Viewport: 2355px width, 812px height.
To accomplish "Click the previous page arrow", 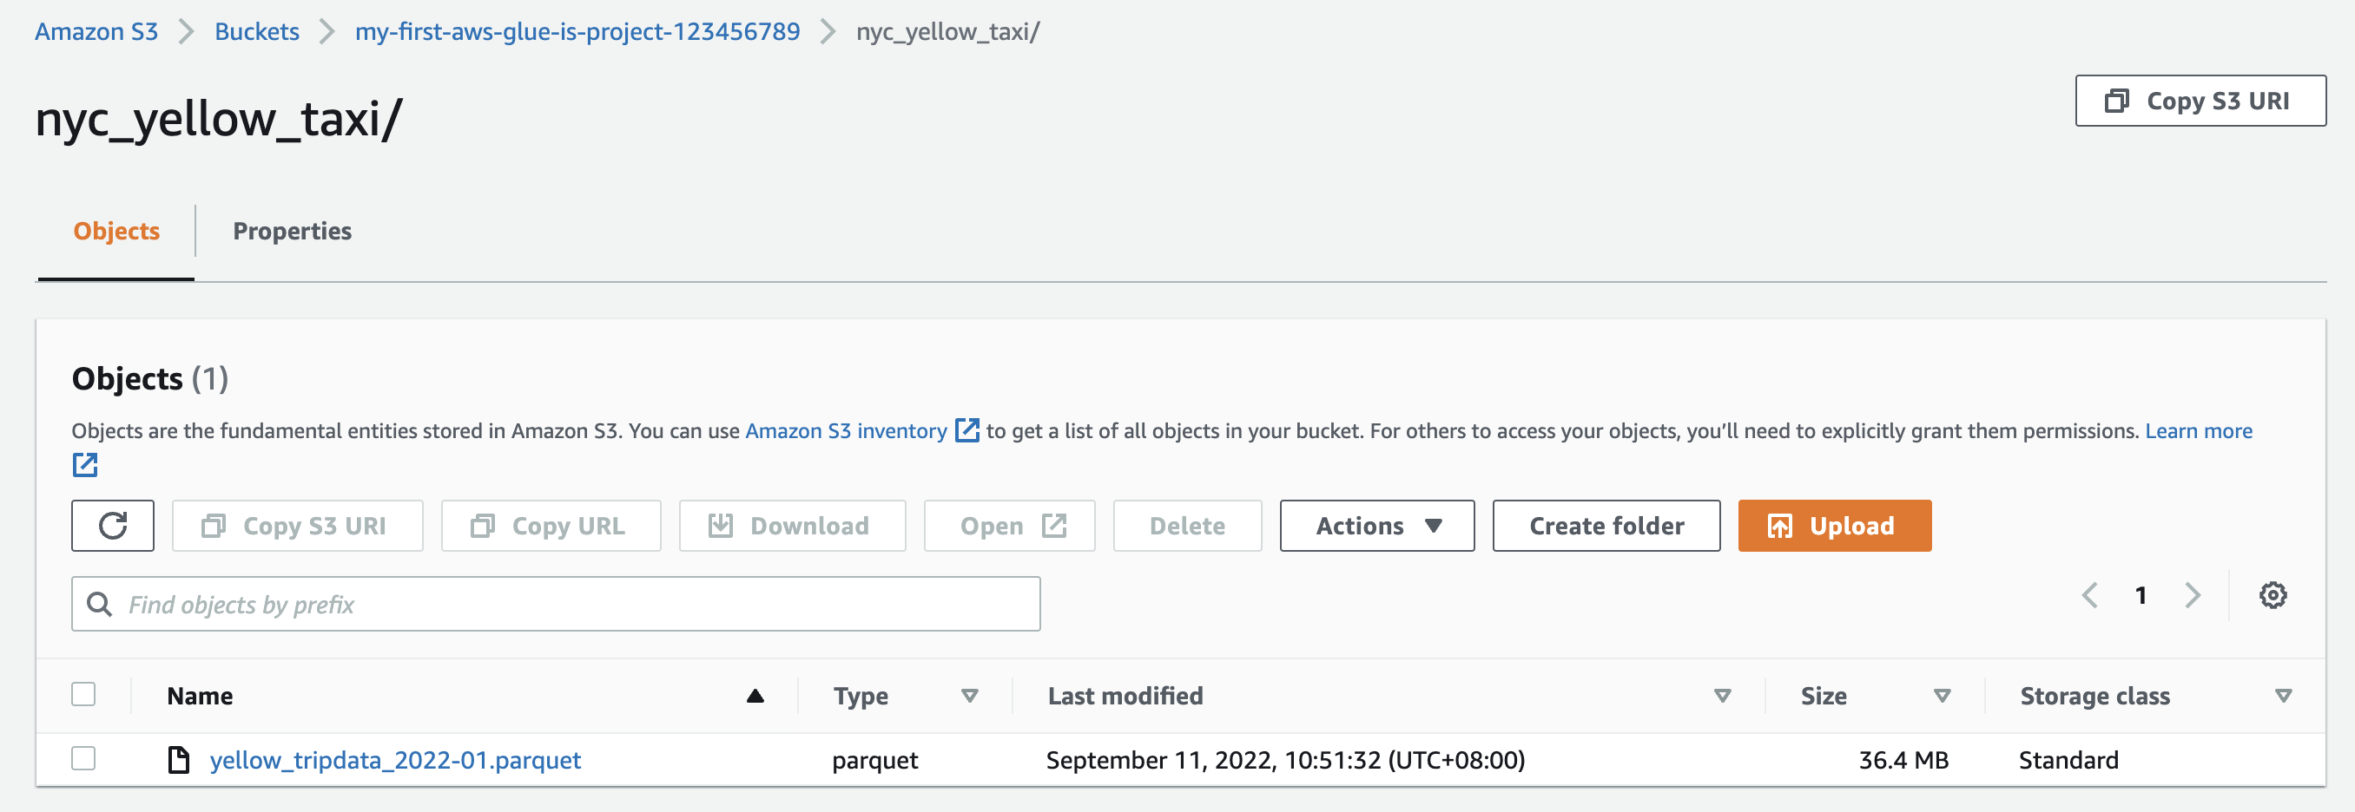I will [2090, 595].
